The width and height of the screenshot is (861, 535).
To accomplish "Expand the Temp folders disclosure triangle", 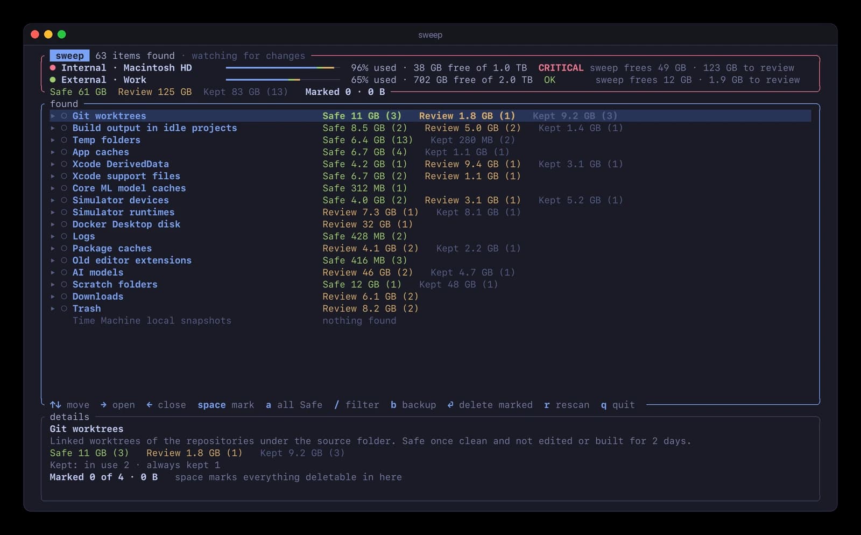I will [x=53, y=140].
